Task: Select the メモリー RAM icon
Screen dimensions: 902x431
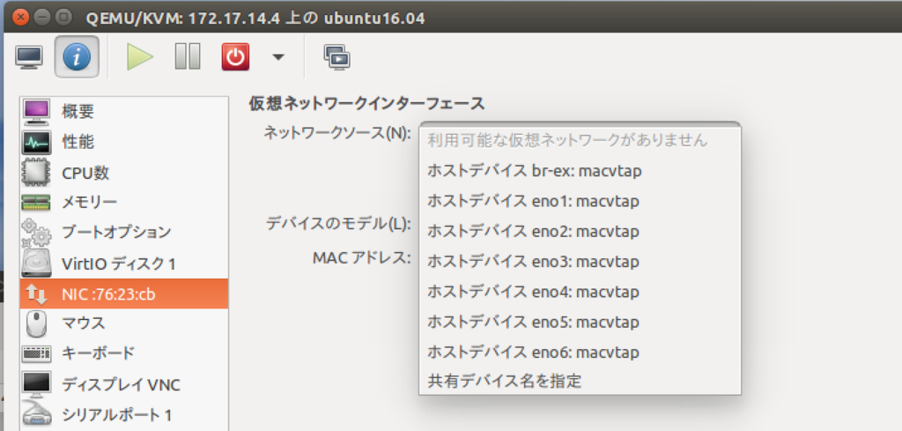Action: point(37,202)
